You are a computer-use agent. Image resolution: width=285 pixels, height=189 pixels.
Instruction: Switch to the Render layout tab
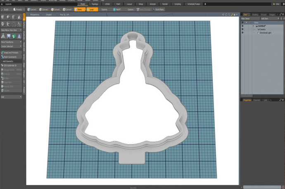[x=164, y=4]
